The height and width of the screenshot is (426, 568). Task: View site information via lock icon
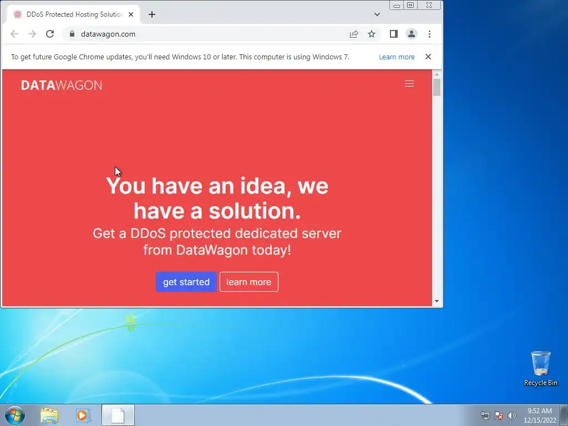[x=72, y=34]
